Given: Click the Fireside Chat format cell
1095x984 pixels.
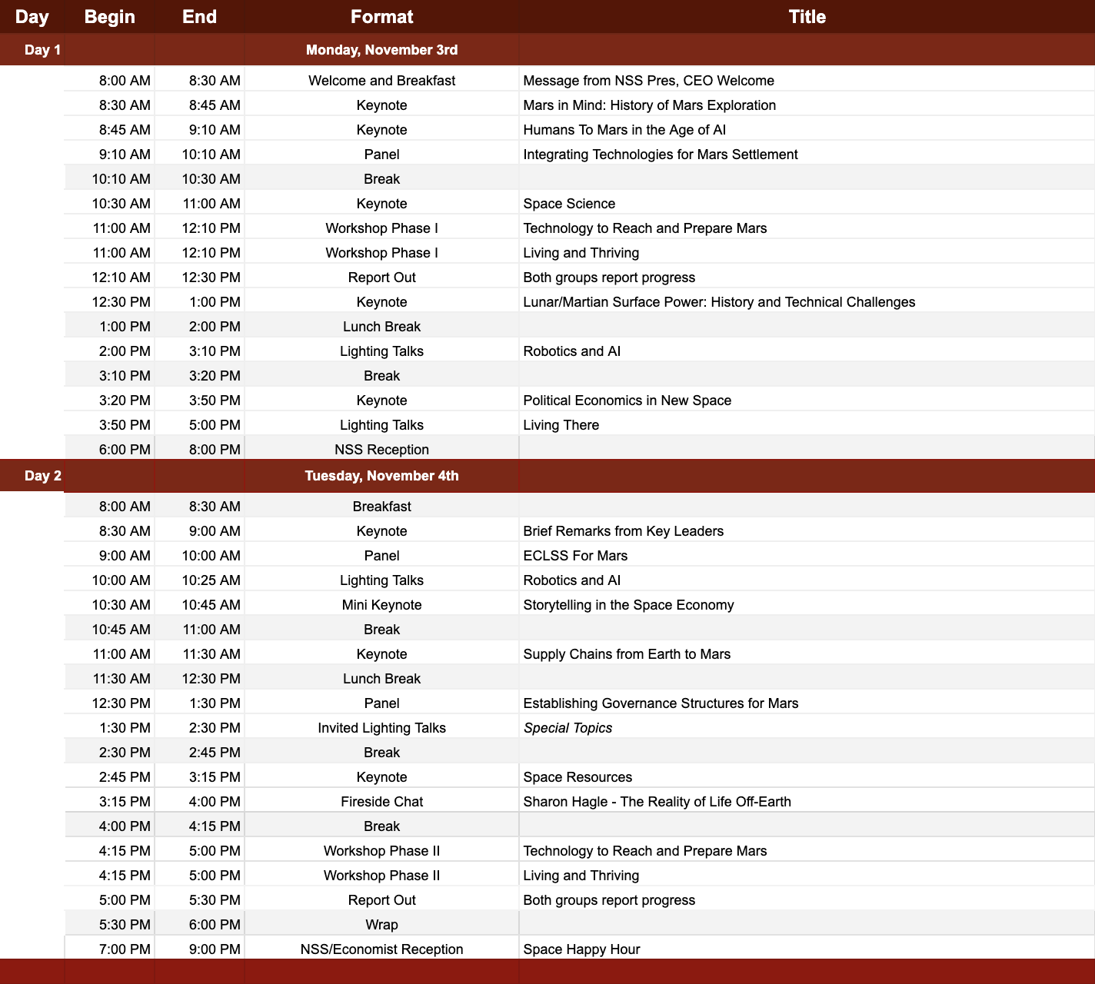Looking at the screenshot, I should (381, 802).
